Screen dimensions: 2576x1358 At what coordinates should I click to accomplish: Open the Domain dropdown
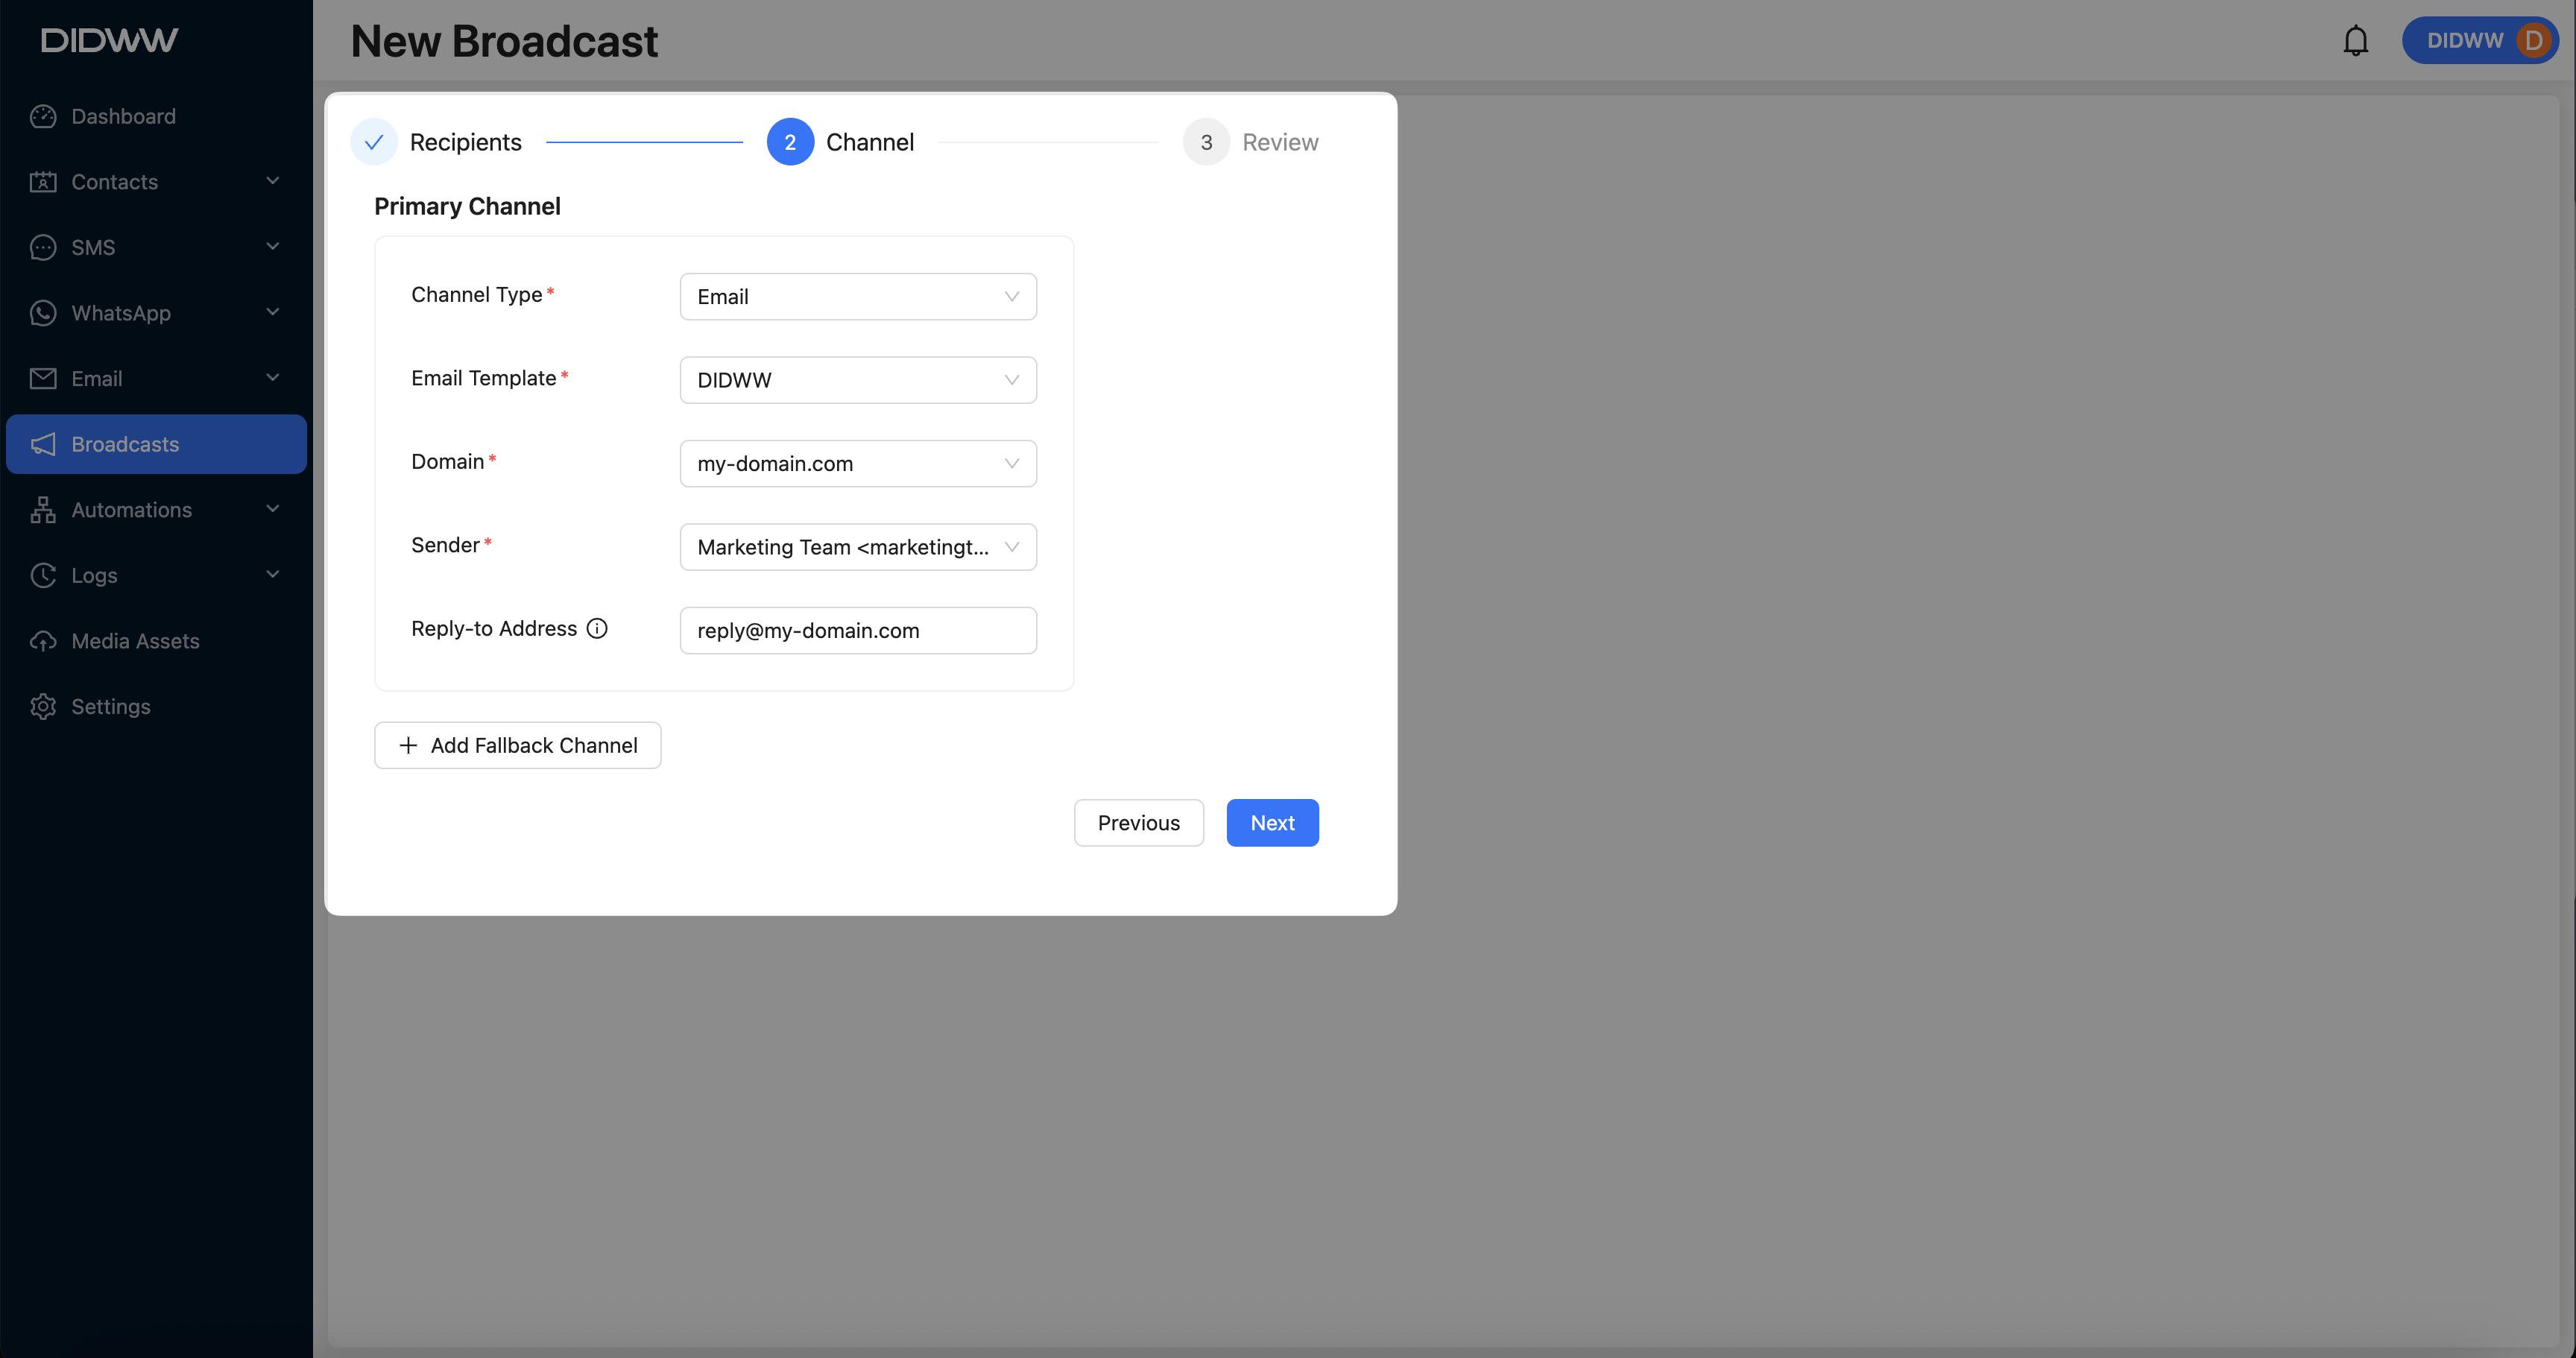click(x=857, y=464)
